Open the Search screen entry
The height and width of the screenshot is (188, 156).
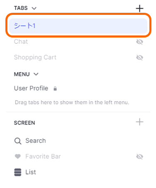tap(36, 141)
